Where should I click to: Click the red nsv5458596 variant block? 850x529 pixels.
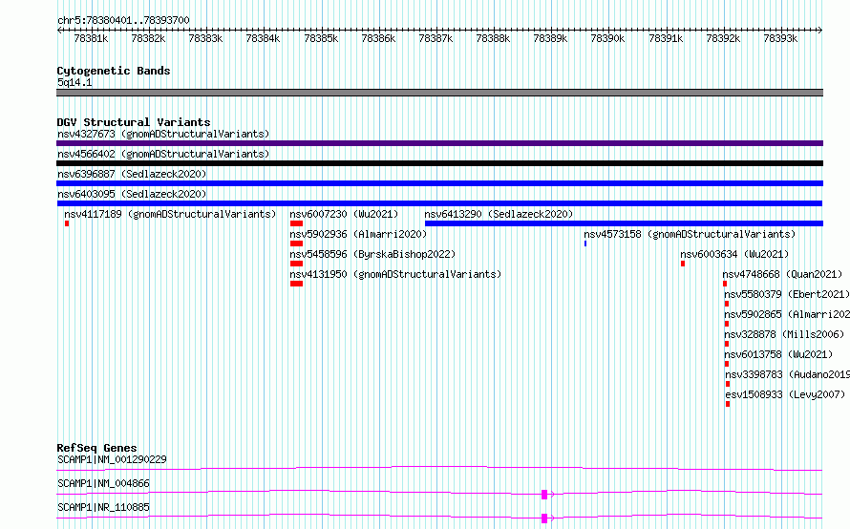[296, 264]
